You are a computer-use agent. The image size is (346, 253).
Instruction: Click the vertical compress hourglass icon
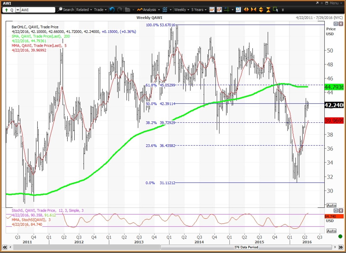coord(268,10)
